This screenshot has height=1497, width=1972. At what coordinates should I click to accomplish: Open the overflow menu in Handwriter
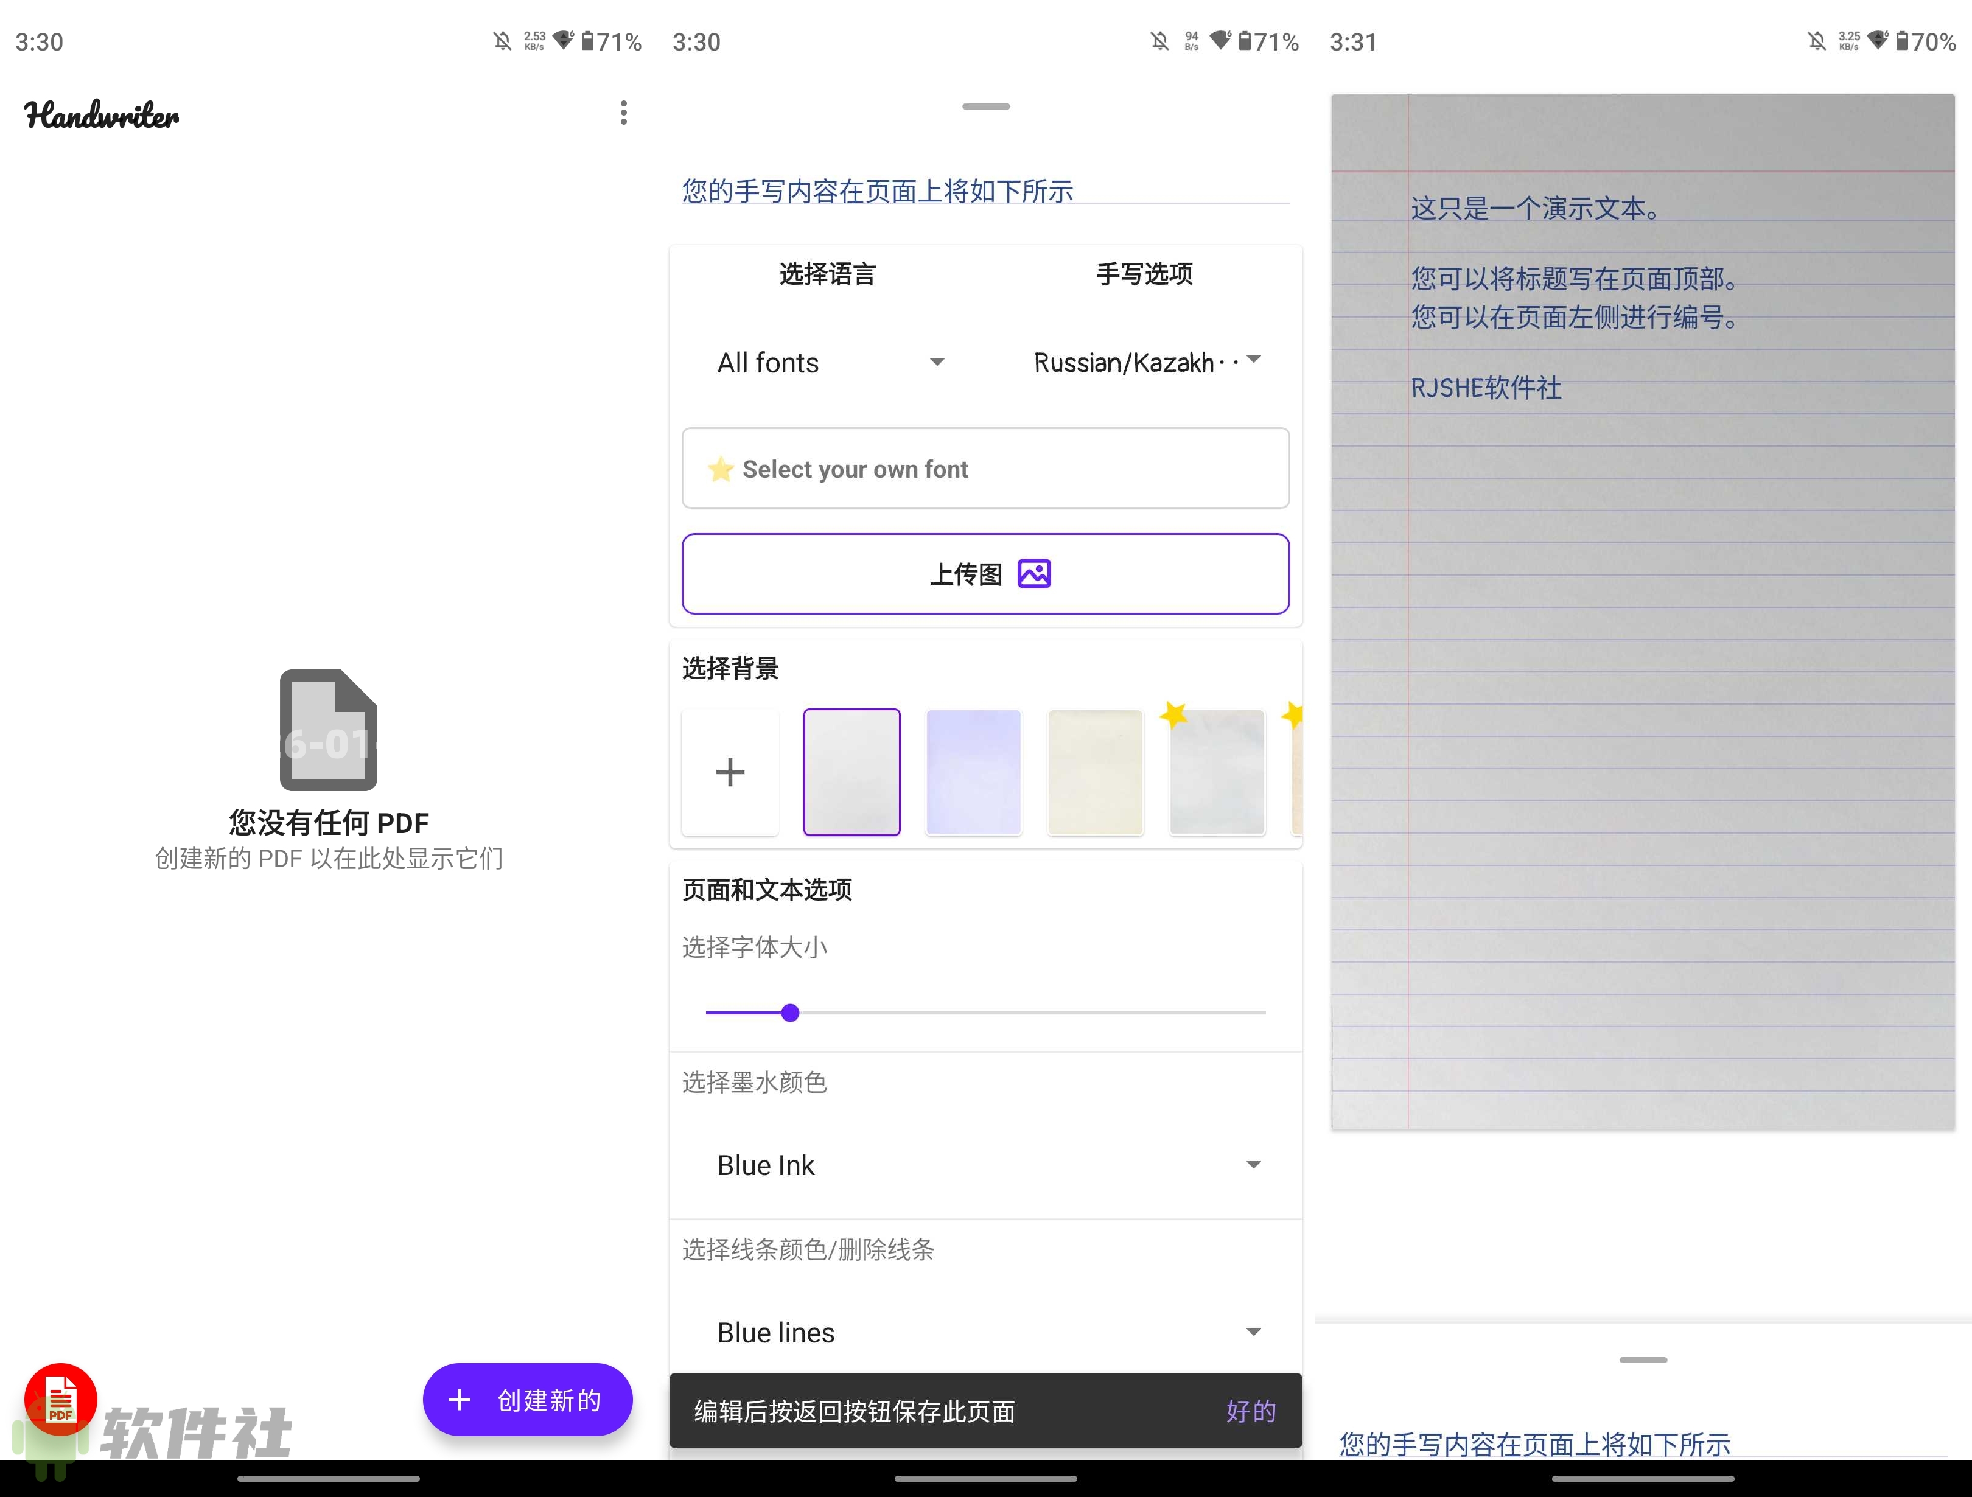pyautogui.click(x=623, y=113)
